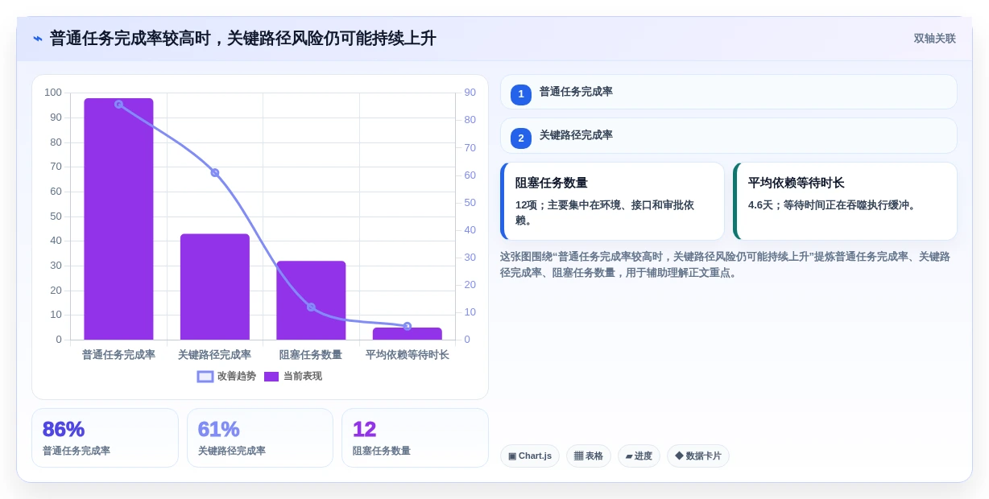Screen dimensions: 989x499
Task: Click the axis label 阻塞任务数量
Action: pos(311,355)
